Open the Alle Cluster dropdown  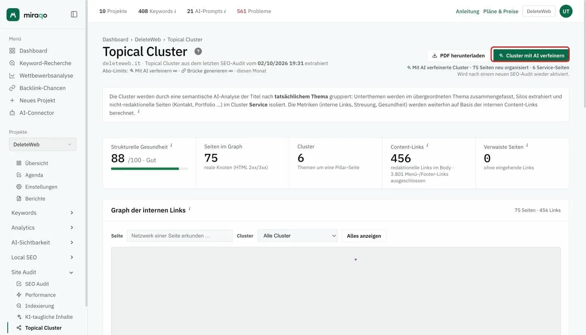pos(297,236)
